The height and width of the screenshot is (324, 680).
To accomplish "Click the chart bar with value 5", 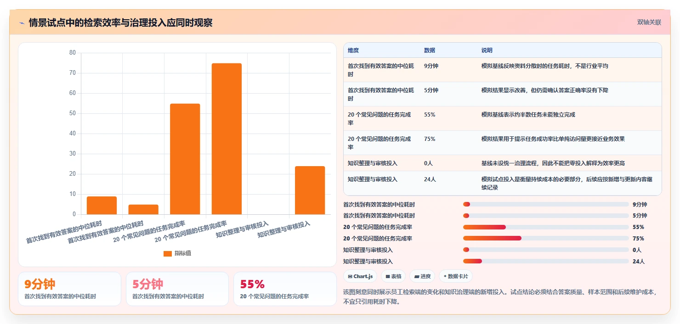I will [143, 209].
